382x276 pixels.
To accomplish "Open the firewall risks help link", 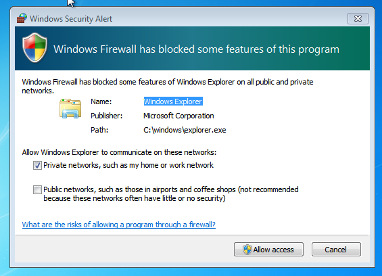I will click(118, 225).
